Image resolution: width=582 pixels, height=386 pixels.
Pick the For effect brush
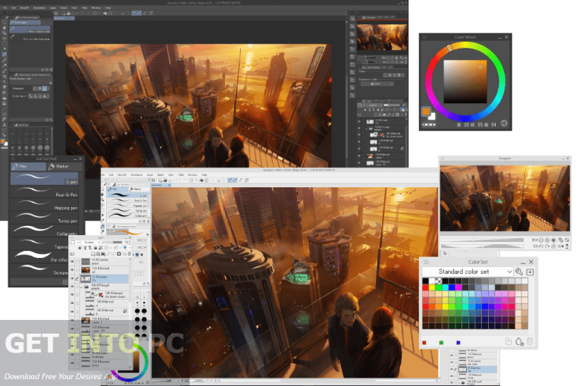click(39, 257)
